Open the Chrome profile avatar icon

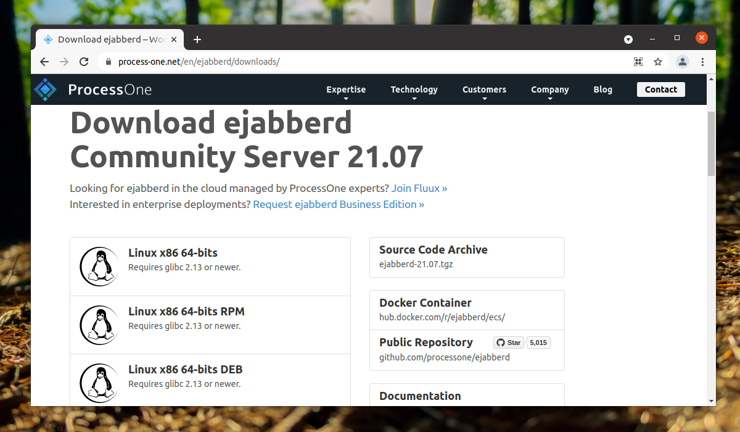click(x=682, y=62)
